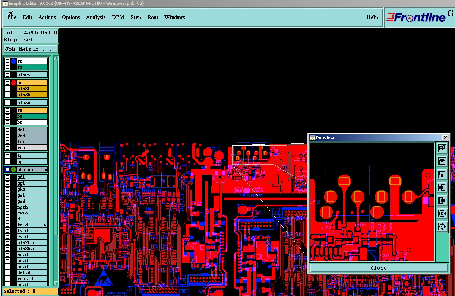This screenshot has height=296, width=455.
Task: Close Popview with the title bar X
Action: click(445, 138)
